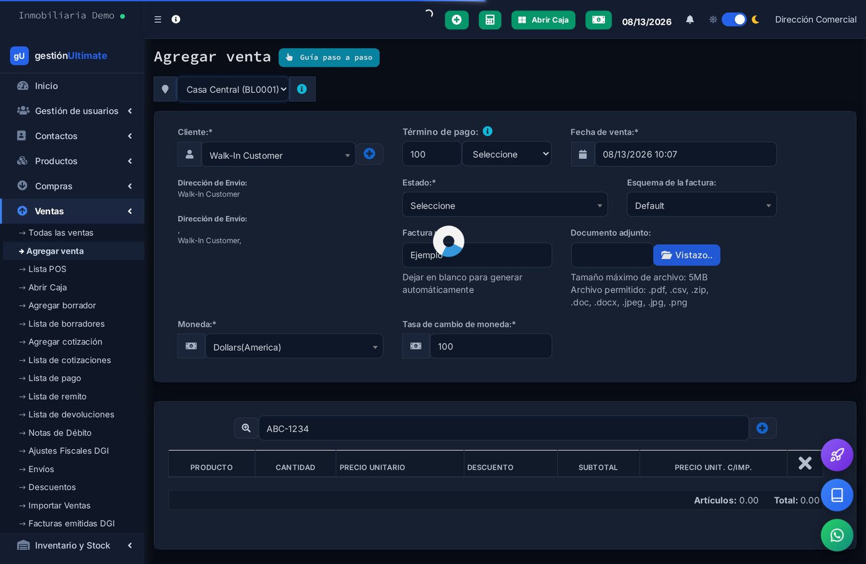Open the Casa Central location dropdown
Image resolution: width=866 pixels, height=564 pixels.
coord(233,89)
